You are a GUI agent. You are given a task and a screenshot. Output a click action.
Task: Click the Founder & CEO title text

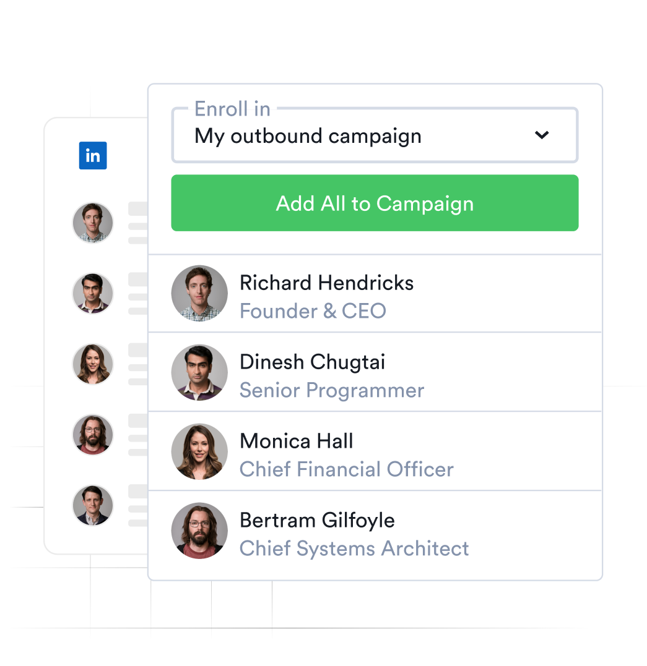click(x=313, y=311)
